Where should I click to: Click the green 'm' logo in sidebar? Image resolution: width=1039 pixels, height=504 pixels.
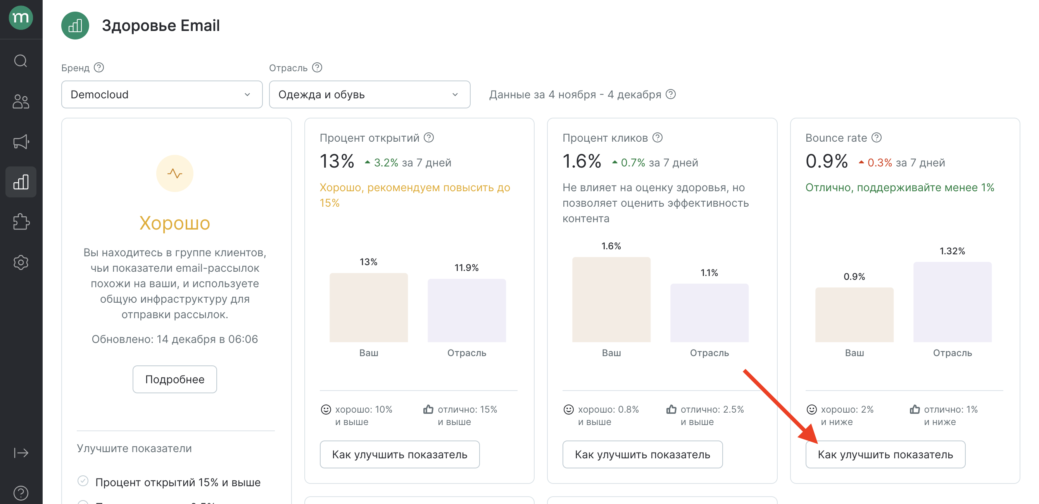[x=21, y=17]
